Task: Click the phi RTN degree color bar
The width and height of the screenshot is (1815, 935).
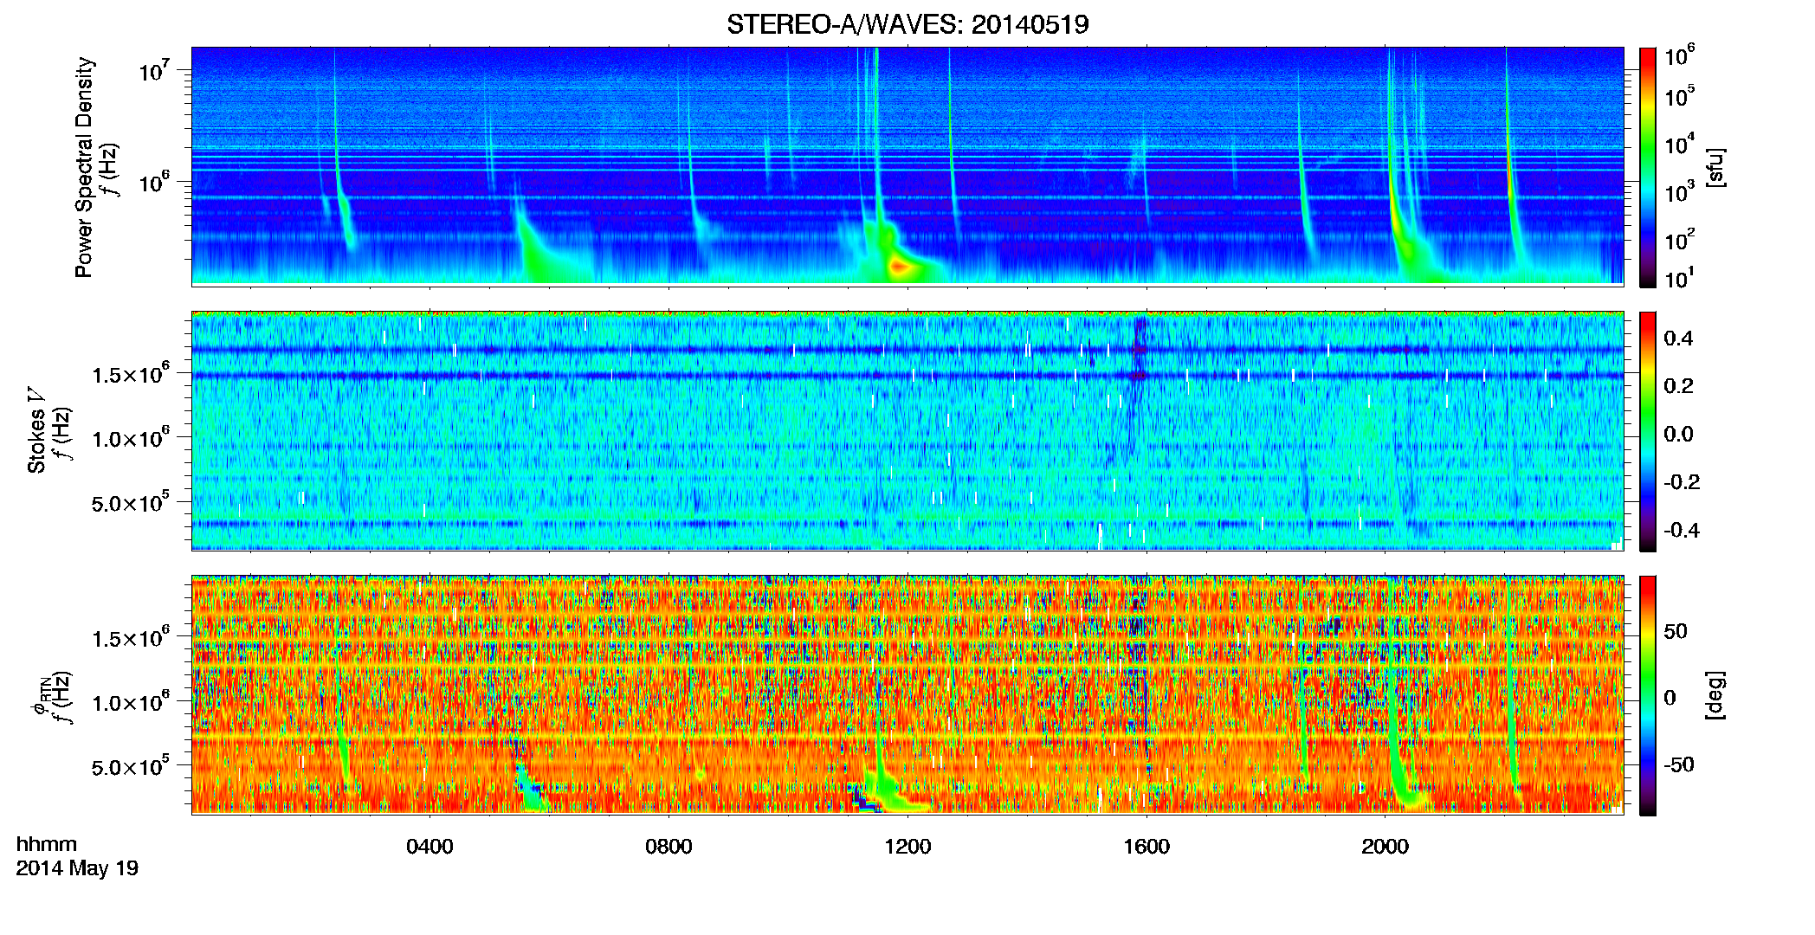Action: pyautogui.click(x=1647, y=695)
